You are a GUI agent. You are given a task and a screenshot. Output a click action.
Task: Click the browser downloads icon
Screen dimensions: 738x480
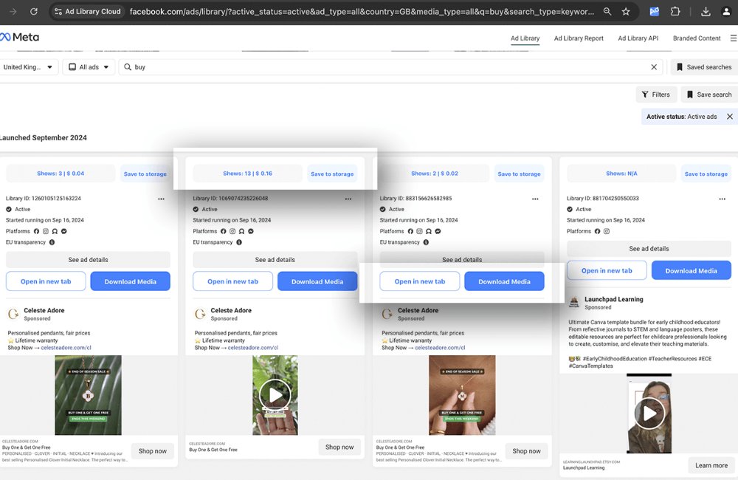pyautogui.click(x=706, y=12)
